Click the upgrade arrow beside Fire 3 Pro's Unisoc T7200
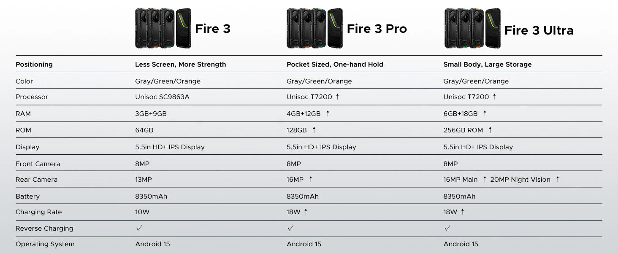 click(x=338, y=97)
